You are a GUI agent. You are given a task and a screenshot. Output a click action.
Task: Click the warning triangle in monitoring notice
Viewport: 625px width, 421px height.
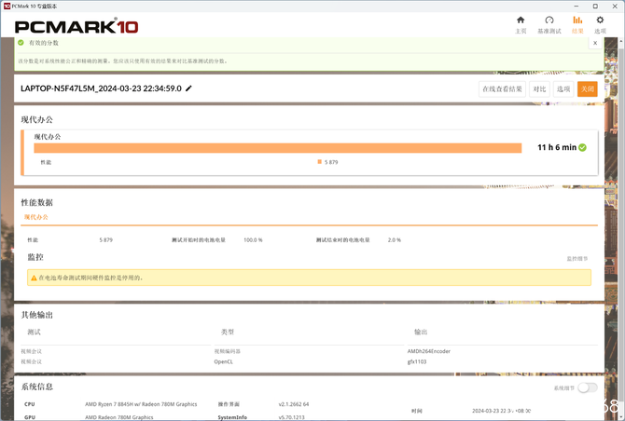[x=33, y=278]
